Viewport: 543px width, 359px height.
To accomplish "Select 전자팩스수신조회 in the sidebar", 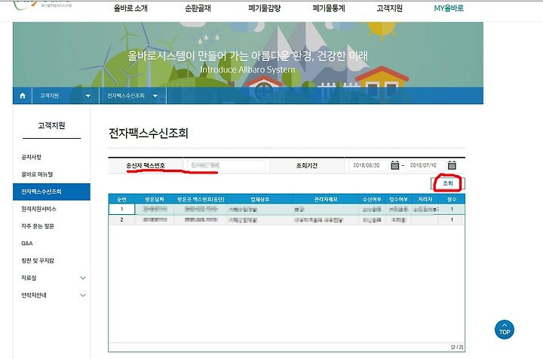I will (51, 192).
